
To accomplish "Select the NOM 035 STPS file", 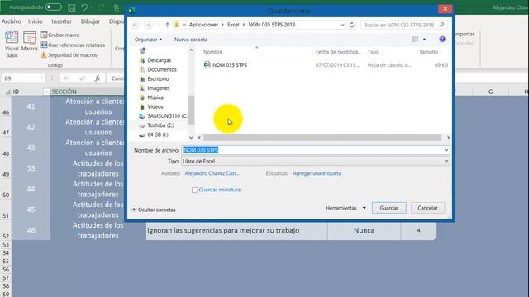I will [x=230, y=65].
